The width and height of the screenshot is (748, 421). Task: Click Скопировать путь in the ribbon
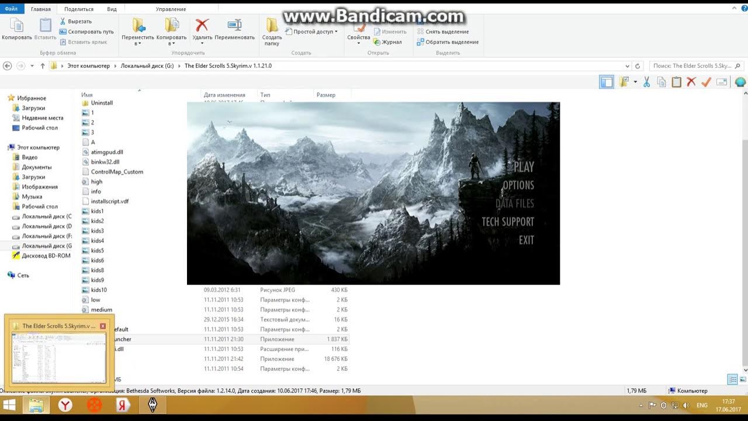[x=86, y=32]
